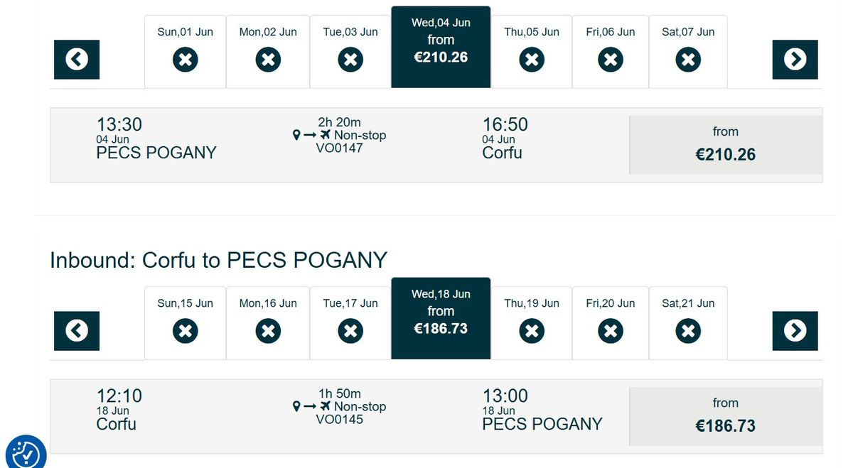Go to previous week of inbound dates

pyautogui.click(x=77, y=331)
